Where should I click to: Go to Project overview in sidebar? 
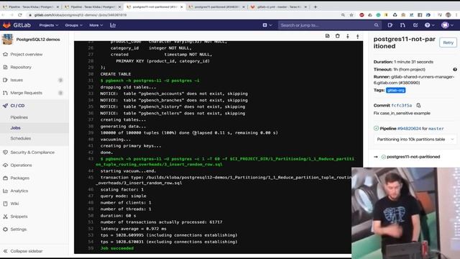[27, 55]
